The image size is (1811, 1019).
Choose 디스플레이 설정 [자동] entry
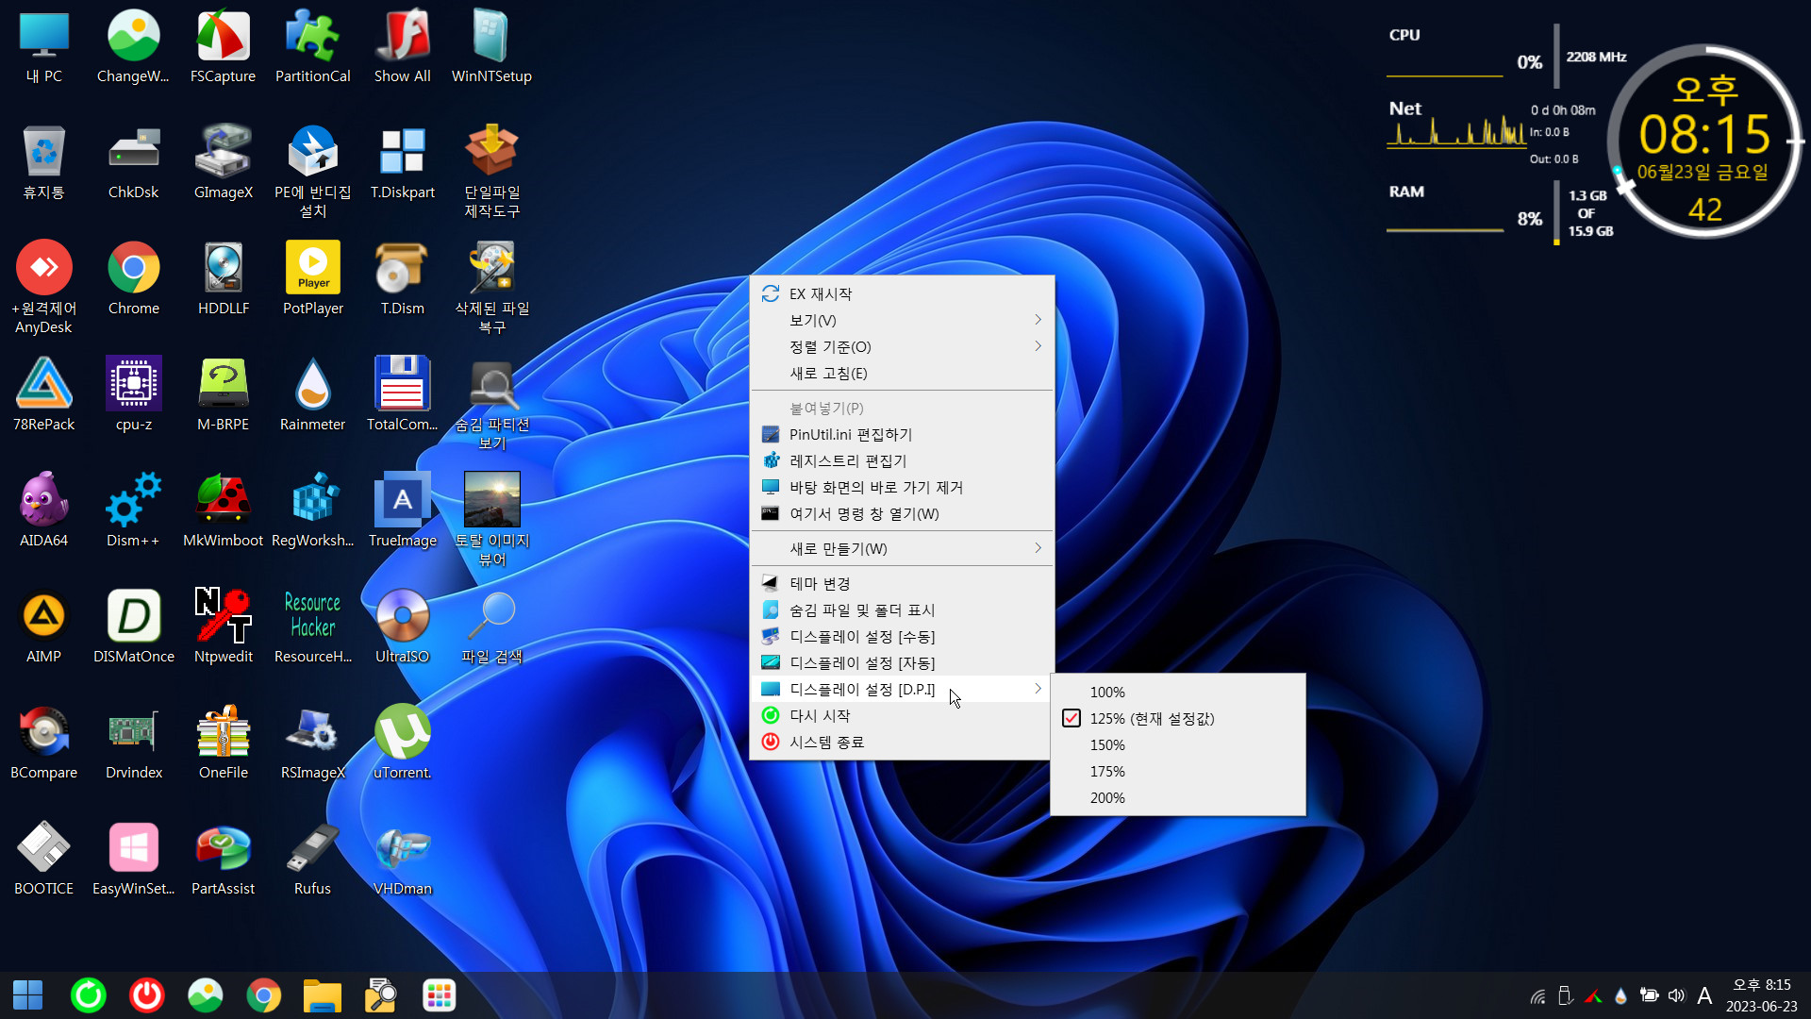click(902, 662)
